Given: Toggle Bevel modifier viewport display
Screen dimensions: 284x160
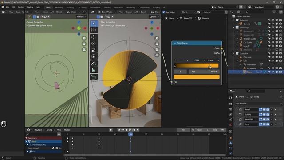Looking at the screenshot, I should 264,110.
